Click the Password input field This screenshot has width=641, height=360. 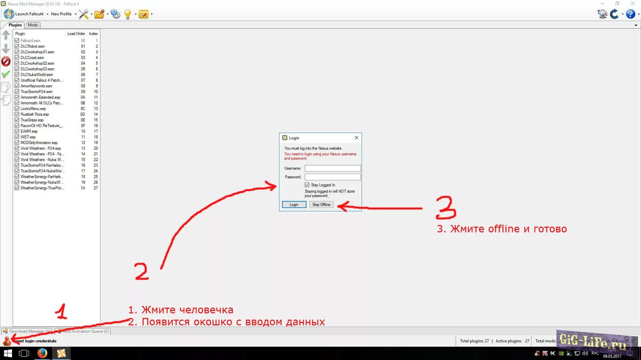coord(332,177)
